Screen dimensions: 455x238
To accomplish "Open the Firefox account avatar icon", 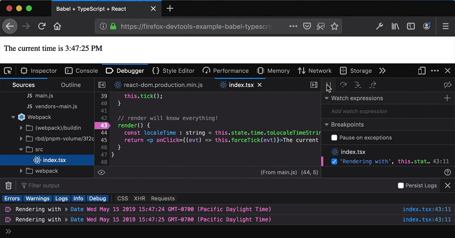I will 427,26.
